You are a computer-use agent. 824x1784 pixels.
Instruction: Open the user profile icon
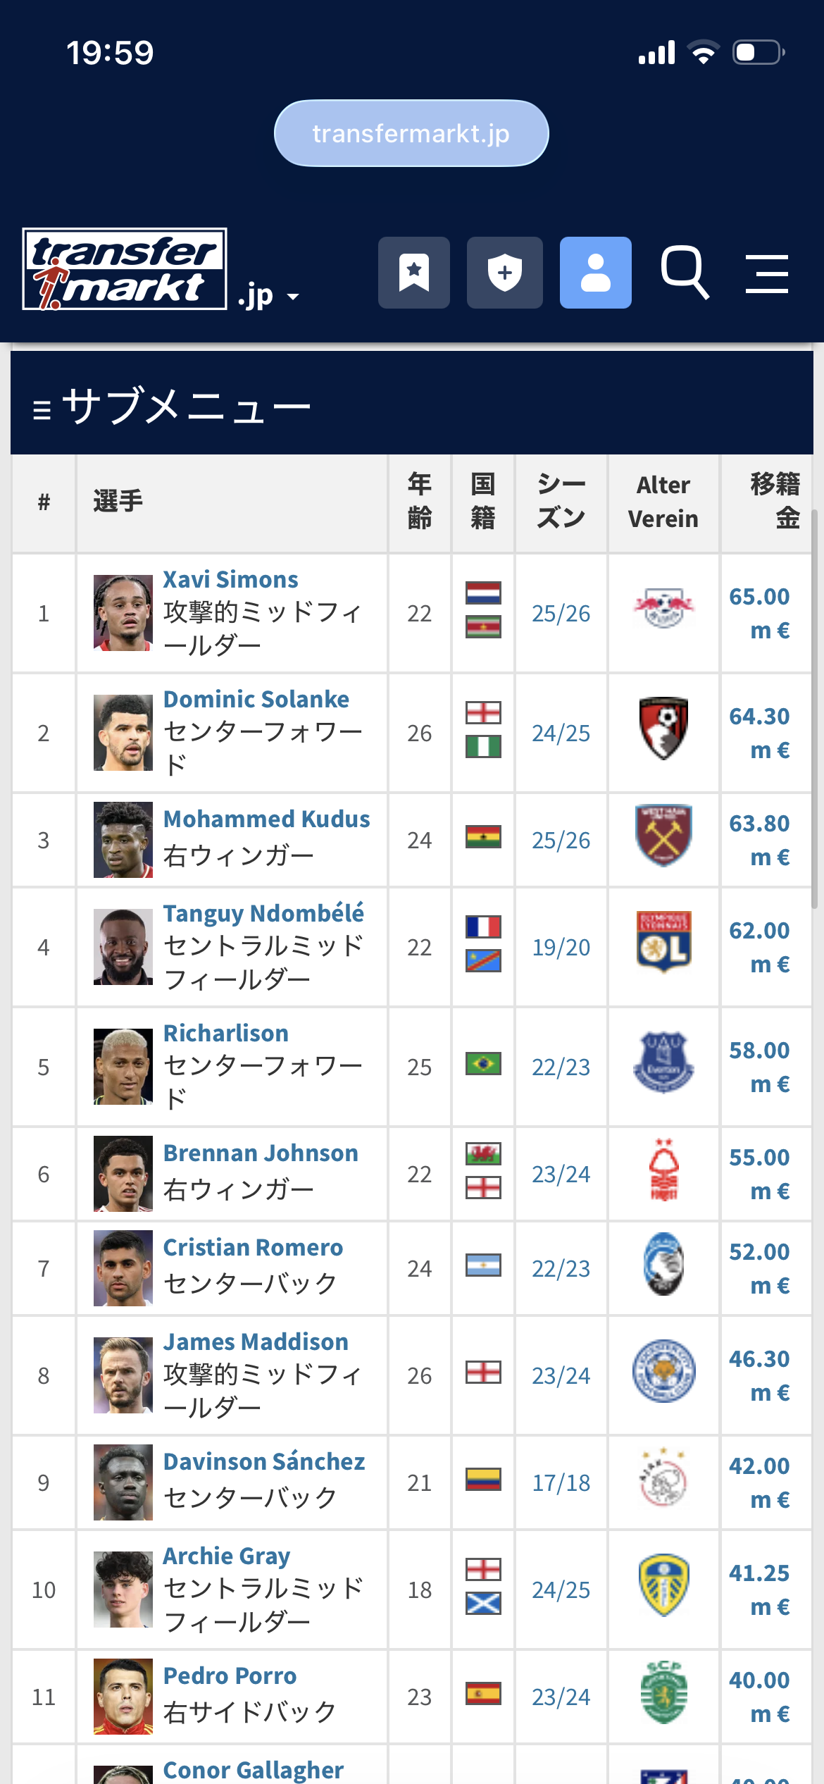click(595, 273)
